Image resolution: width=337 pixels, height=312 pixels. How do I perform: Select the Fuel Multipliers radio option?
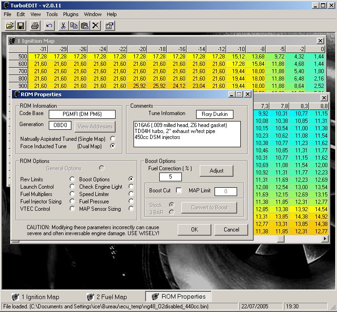pos(72,194)
